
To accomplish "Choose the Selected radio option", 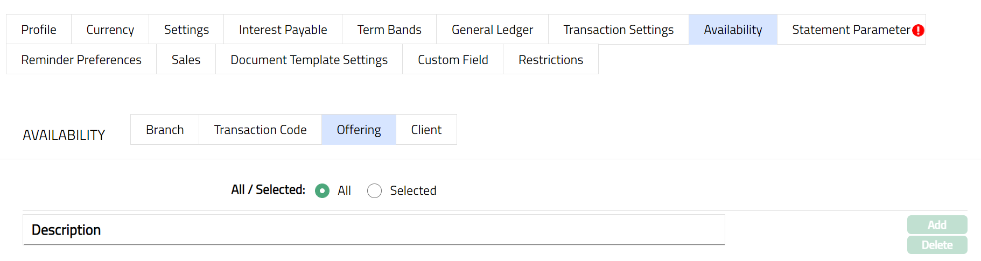I will tap(375, 191).
